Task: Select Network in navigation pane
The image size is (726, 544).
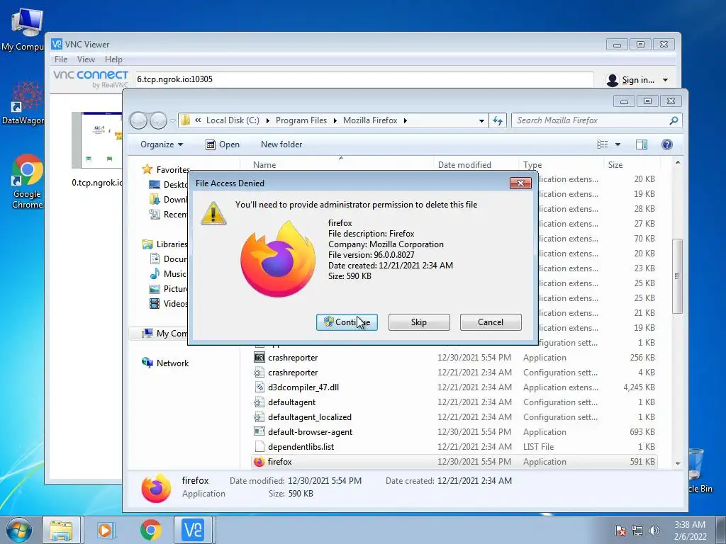Action: 165,363
